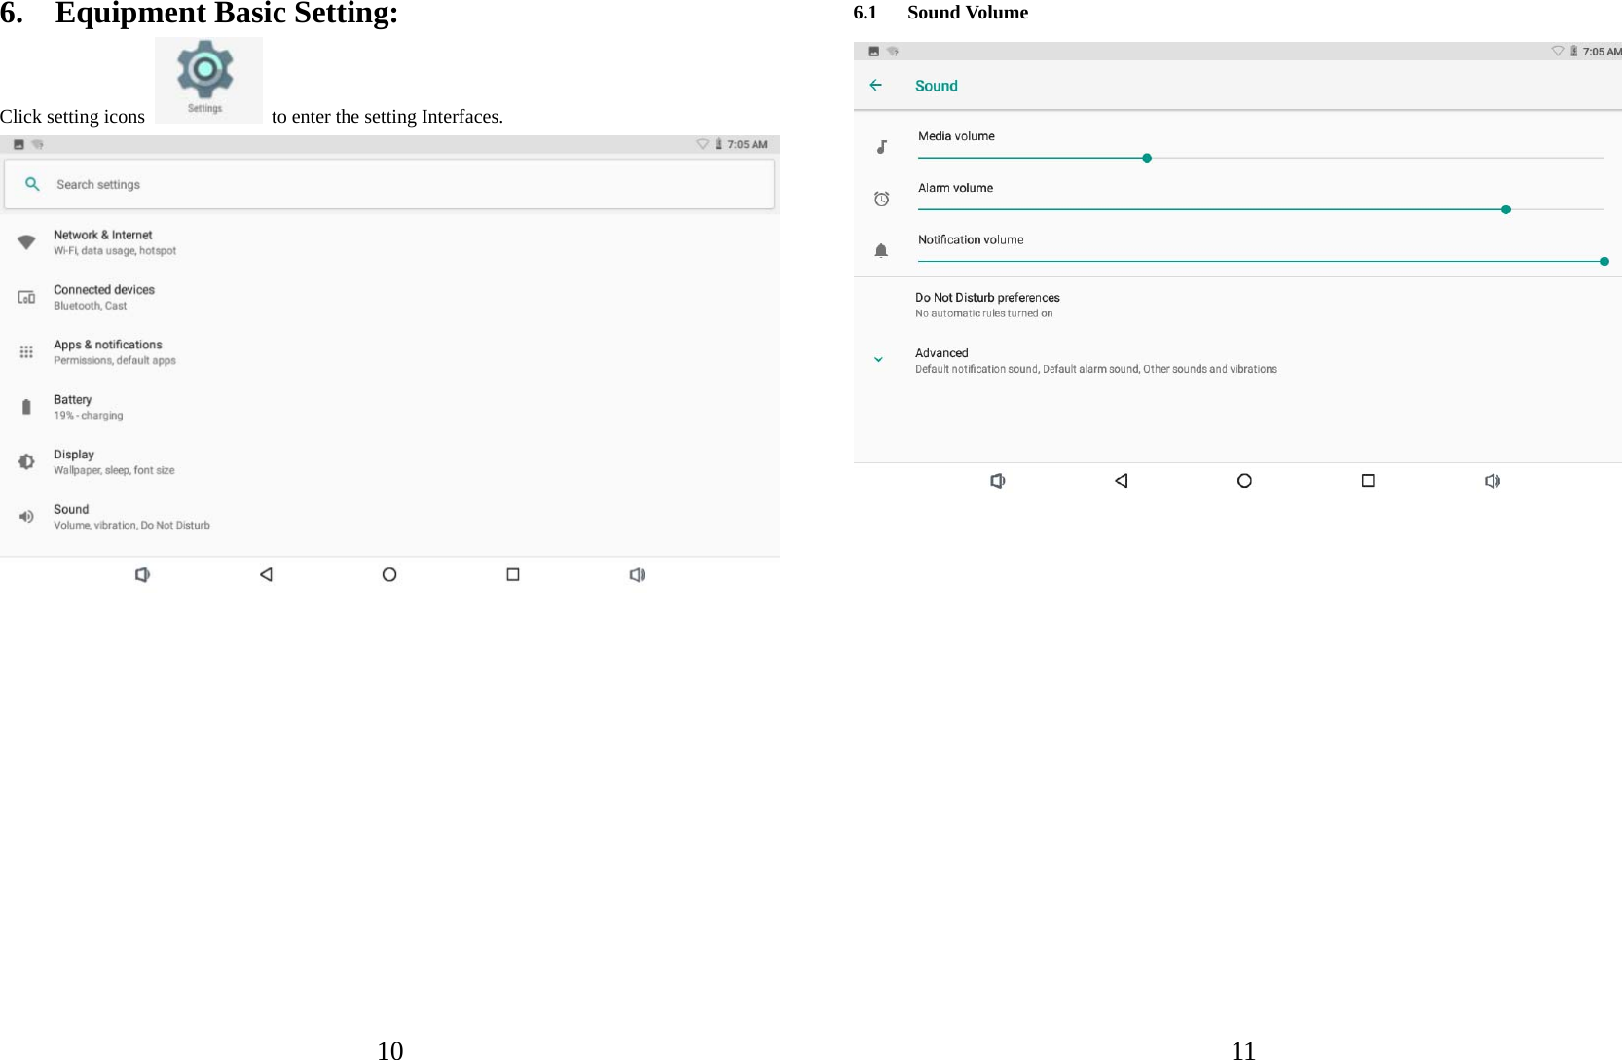Open Sound settings via speaker icon
The height and width of the screenshot is (1060, 1622).
(26, 516)
